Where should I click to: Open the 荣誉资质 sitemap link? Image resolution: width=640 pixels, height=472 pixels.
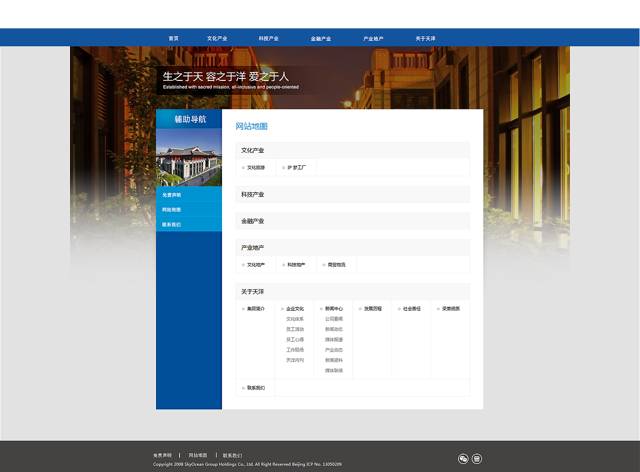(451, 309)
